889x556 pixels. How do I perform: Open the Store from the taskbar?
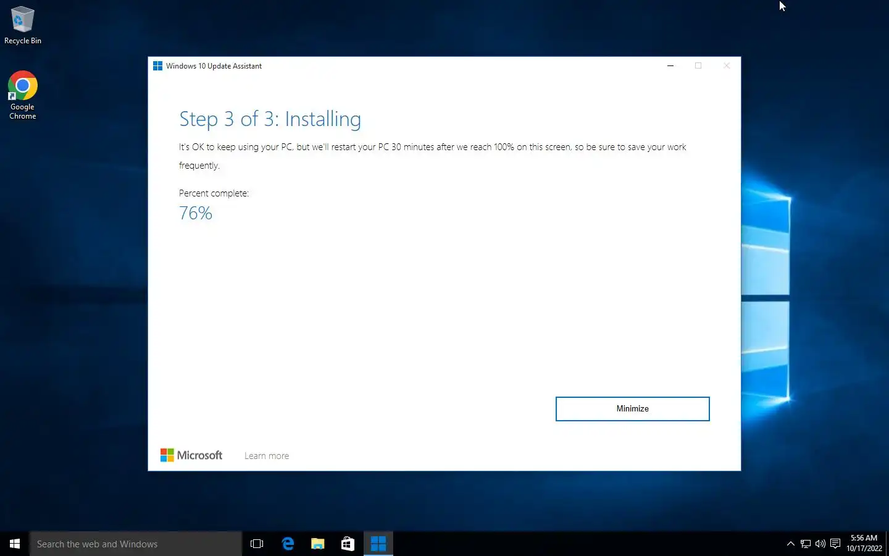pyautogui.click(x=348, y=544)
